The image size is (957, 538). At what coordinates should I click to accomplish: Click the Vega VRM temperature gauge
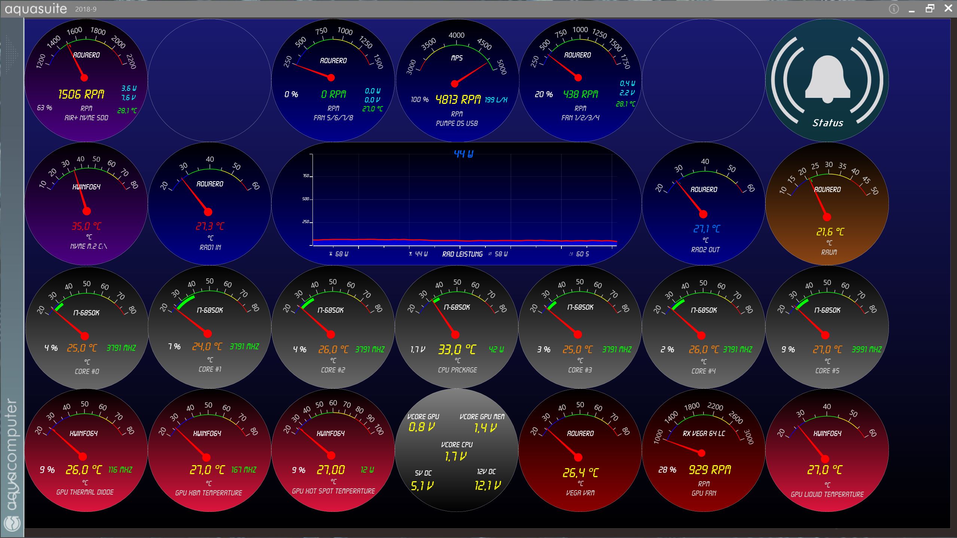point(580,450)
